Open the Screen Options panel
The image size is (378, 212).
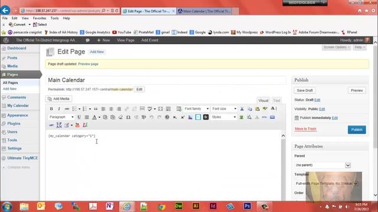click(336, 47)
